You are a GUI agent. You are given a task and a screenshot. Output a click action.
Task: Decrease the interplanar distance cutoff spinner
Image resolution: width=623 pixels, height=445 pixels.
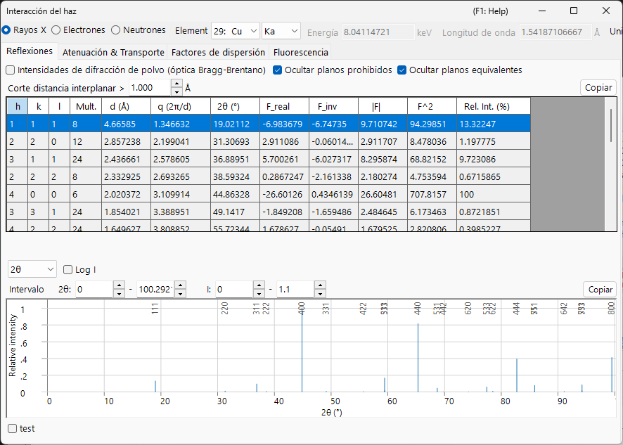(176, 92)
